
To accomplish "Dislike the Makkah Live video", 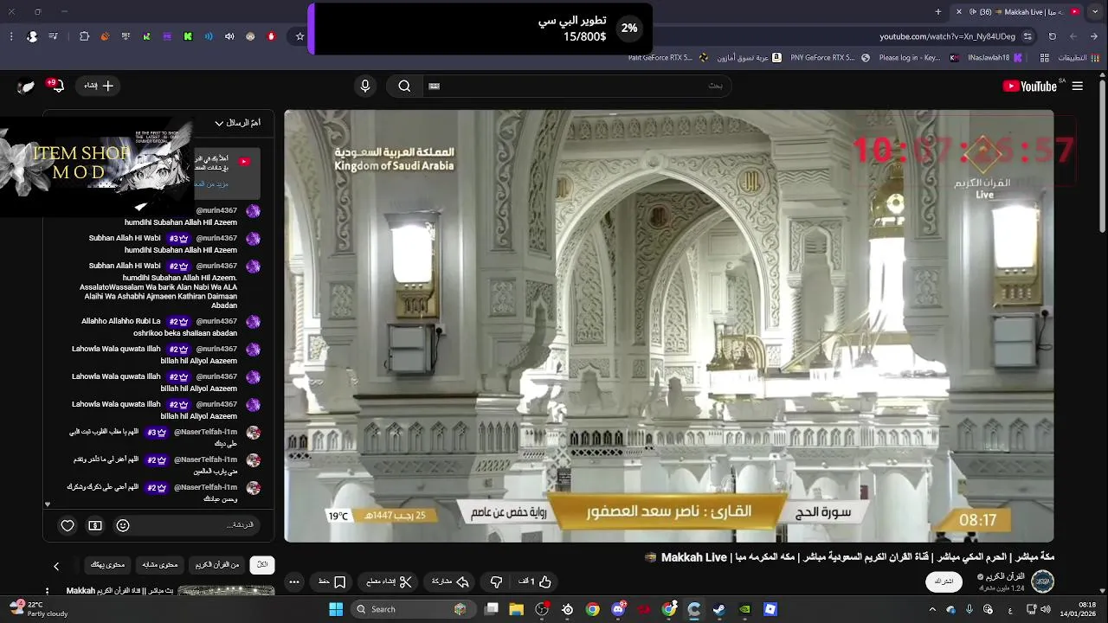I will (x=496, y=581).
